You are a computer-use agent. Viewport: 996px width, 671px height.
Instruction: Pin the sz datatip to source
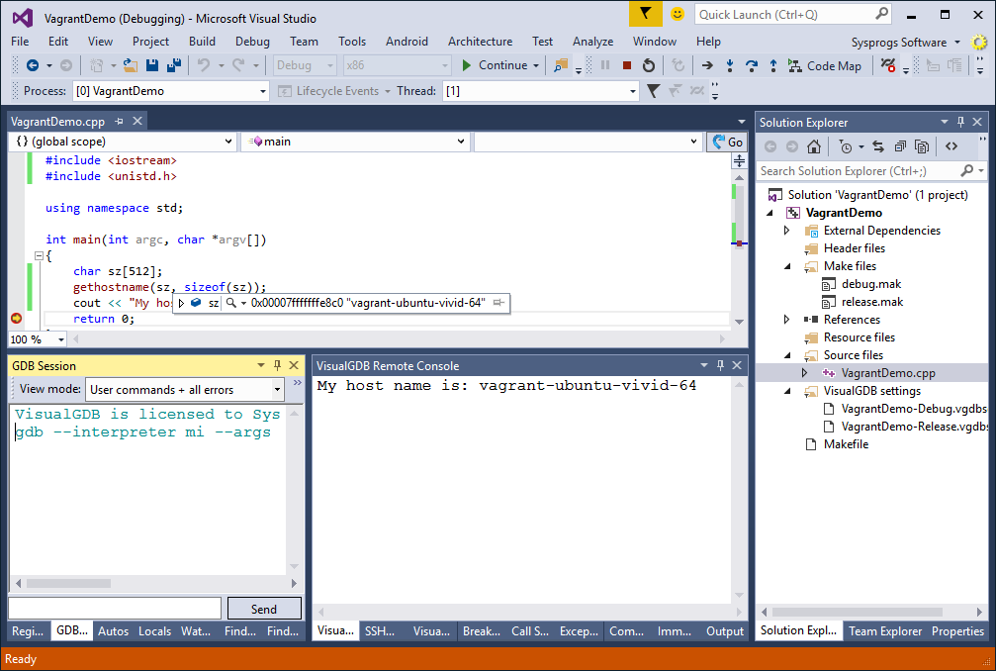coord(499,303)
